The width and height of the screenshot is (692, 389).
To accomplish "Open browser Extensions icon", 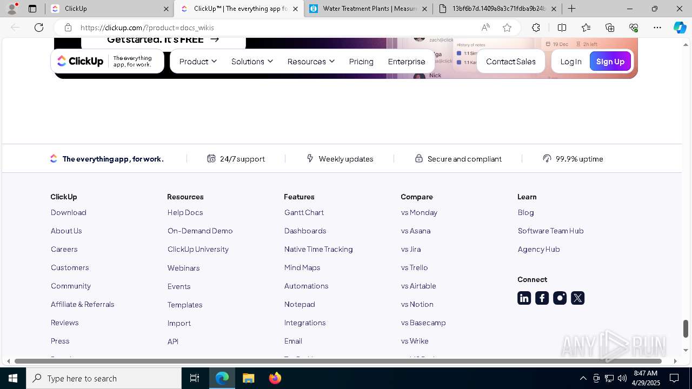I will click(536, 28).
